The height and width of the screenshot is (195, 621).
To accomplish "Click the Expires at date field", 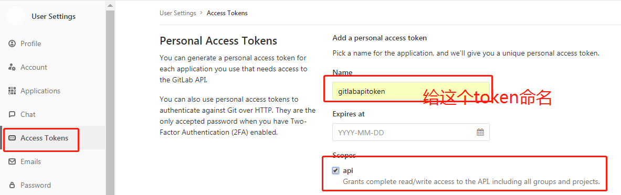I will 411,132.
